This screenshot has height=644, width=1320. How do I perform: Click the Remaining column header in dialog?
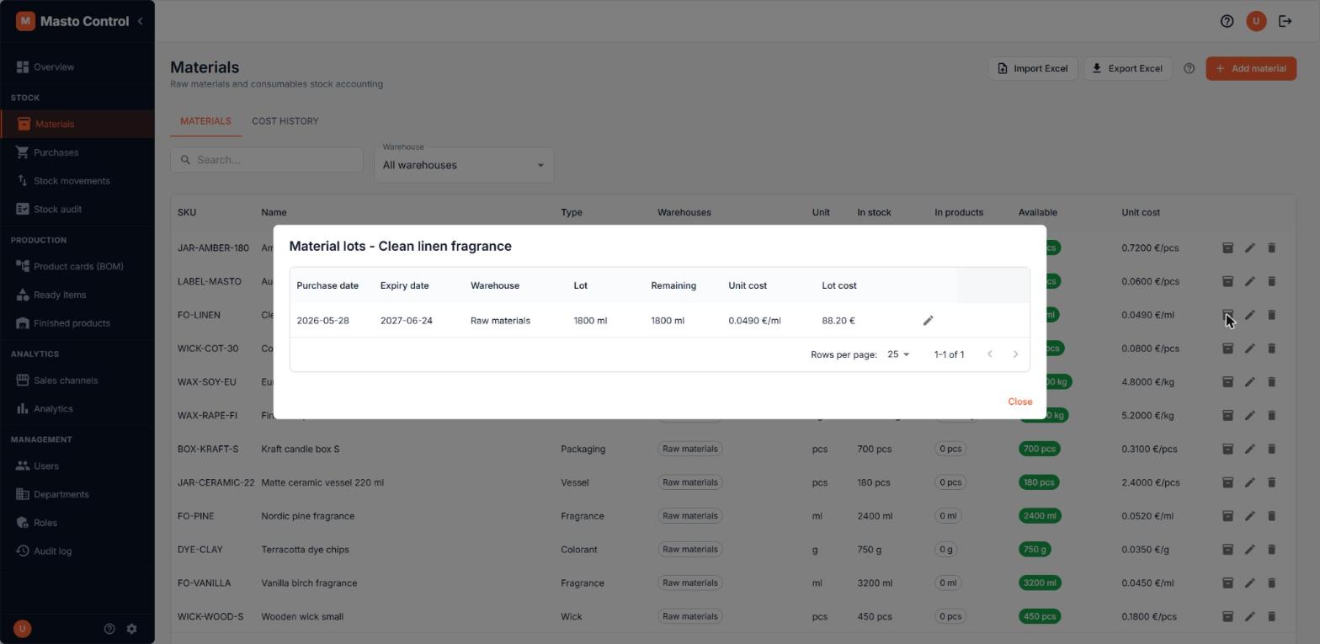(673, 285)
